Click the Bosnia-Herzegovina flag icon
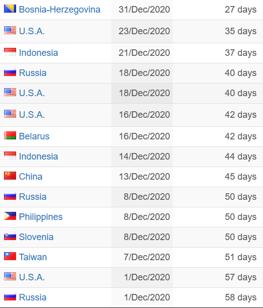 tap(10, 9)
